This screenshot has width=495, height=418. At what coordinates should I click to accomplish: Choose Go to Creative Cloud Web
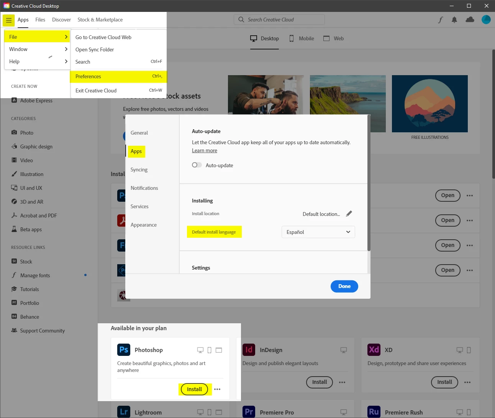point(118,37)
